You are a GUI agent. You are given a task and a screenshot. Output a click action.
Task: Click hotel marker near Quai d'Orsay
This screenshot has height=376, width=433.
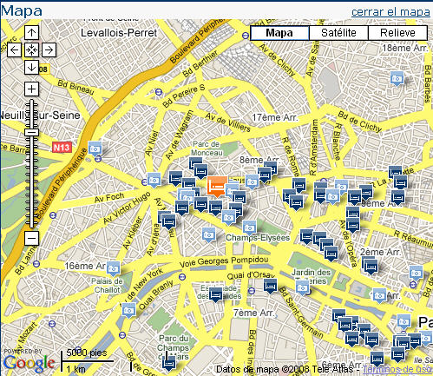pos(271,286)
